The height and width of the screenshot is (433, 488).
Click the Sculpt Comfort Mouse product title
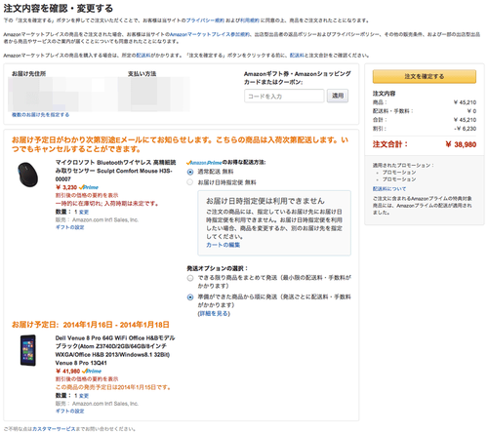coord(115,171)
